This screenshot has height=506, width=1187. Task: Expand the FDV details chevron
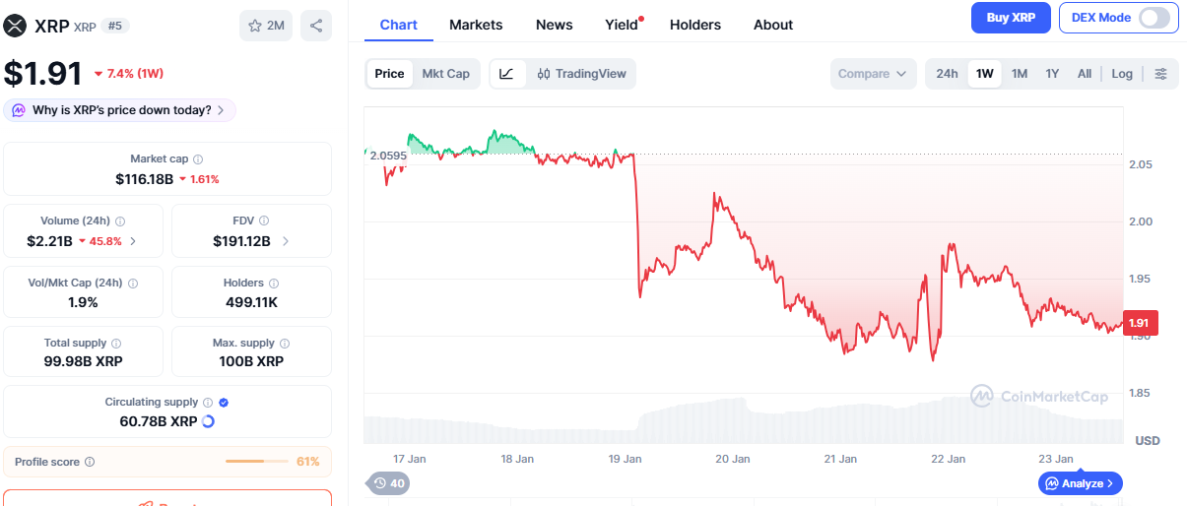click(286, 241)
